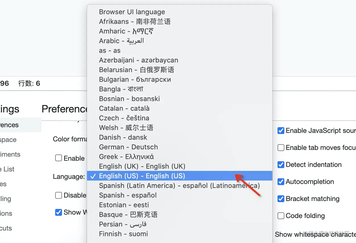Image resolution: width=356 pixels, height=243 pixels.
Task: Choose Afrikaans in language list
Action: [x=179, y=22]
